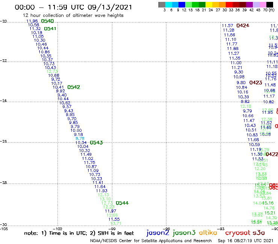Pick the purple legend swatch
This screenshot has width=278, height=244.
(x=249, y=5)
